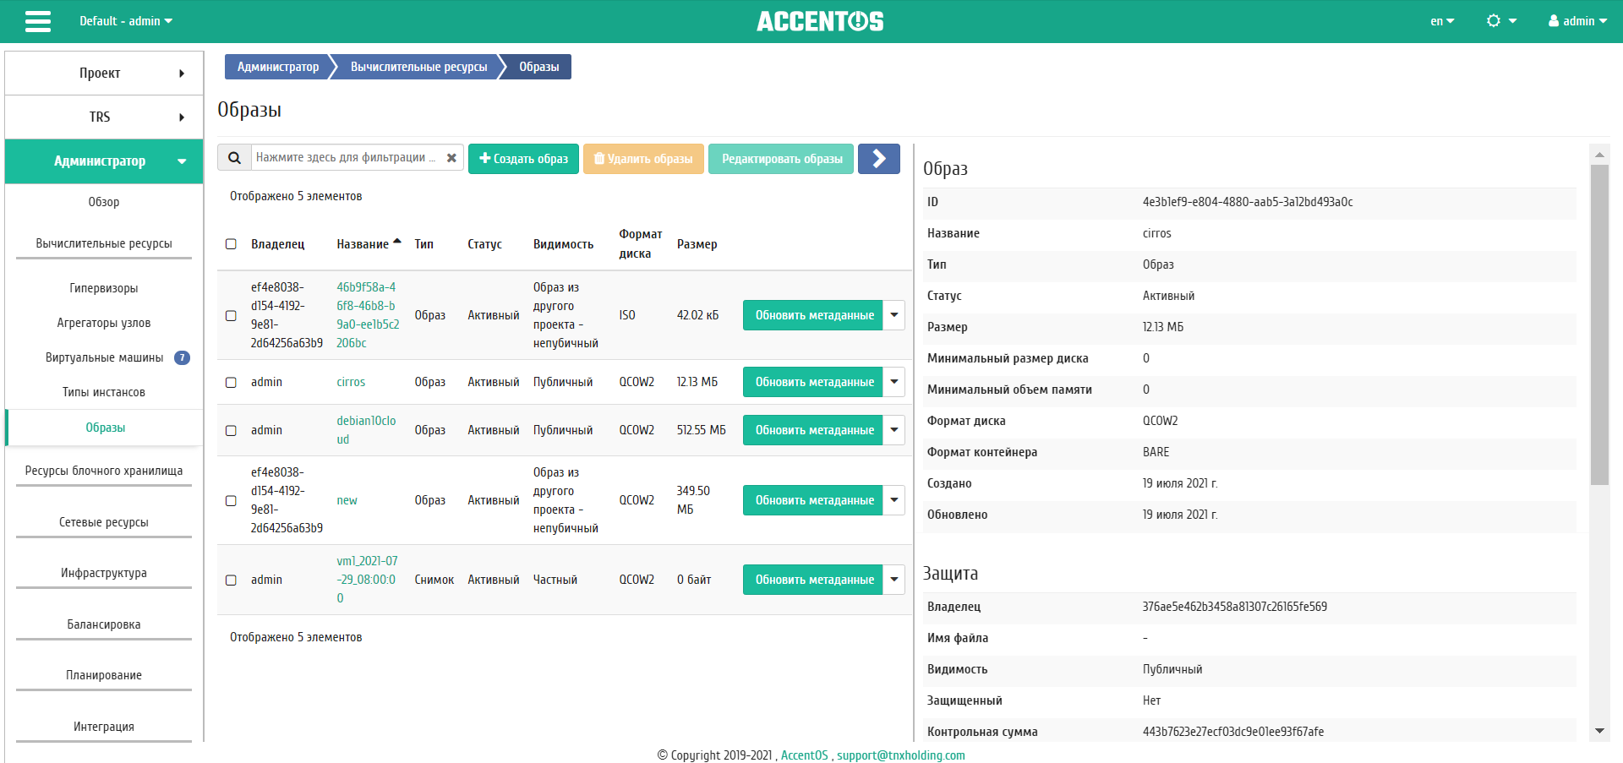
Task: Open the hamburger navigation menu
Action: coord(38,21)
